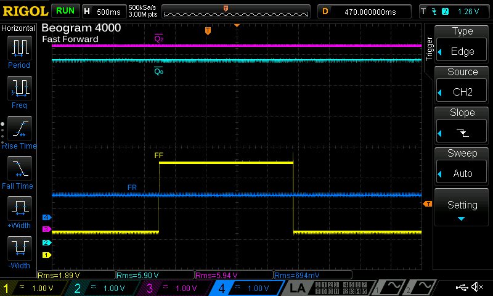Expand the trigger Setting submenu
Viewport: 493px width, 296px height.
point(462,208)
